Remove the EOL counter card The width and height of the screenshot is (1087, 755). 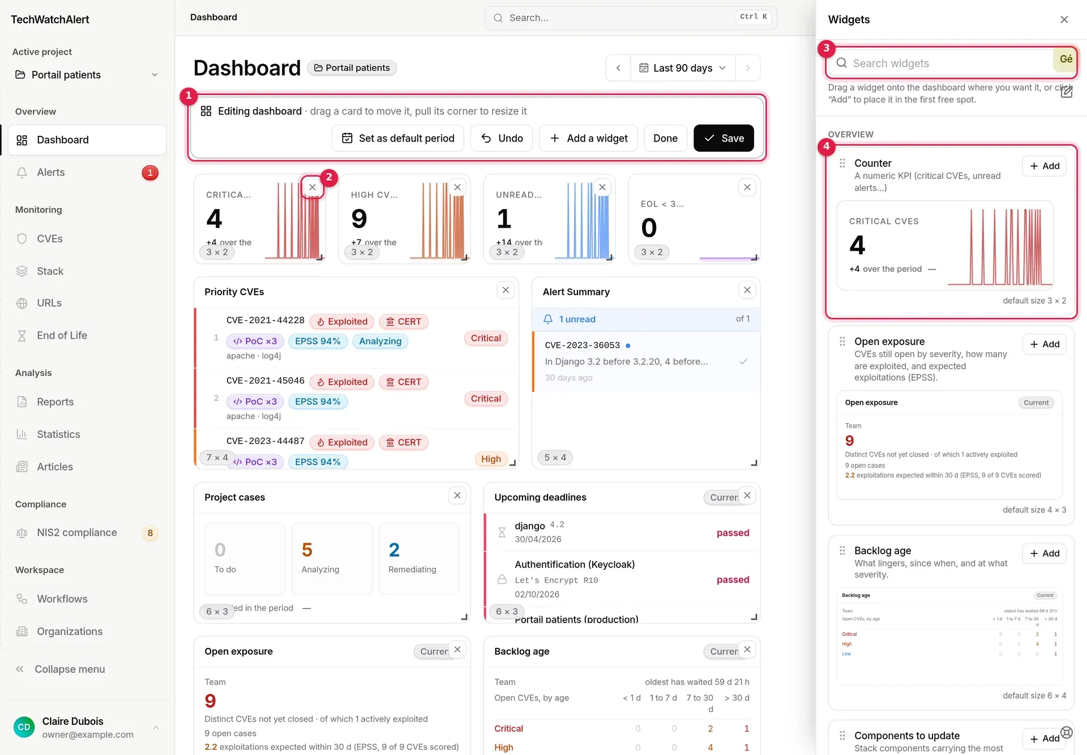747,187
